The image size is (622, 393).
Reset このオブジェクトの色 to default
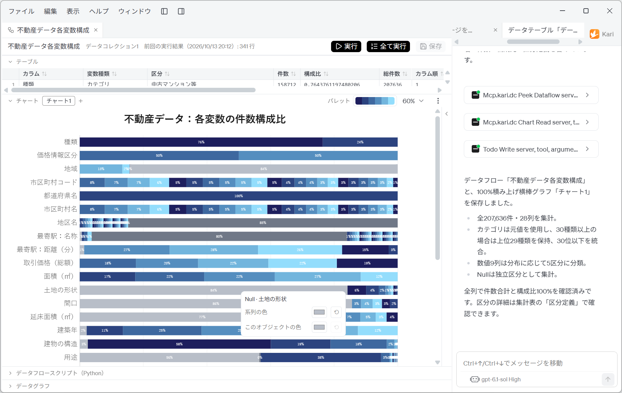tap(337, 327)
